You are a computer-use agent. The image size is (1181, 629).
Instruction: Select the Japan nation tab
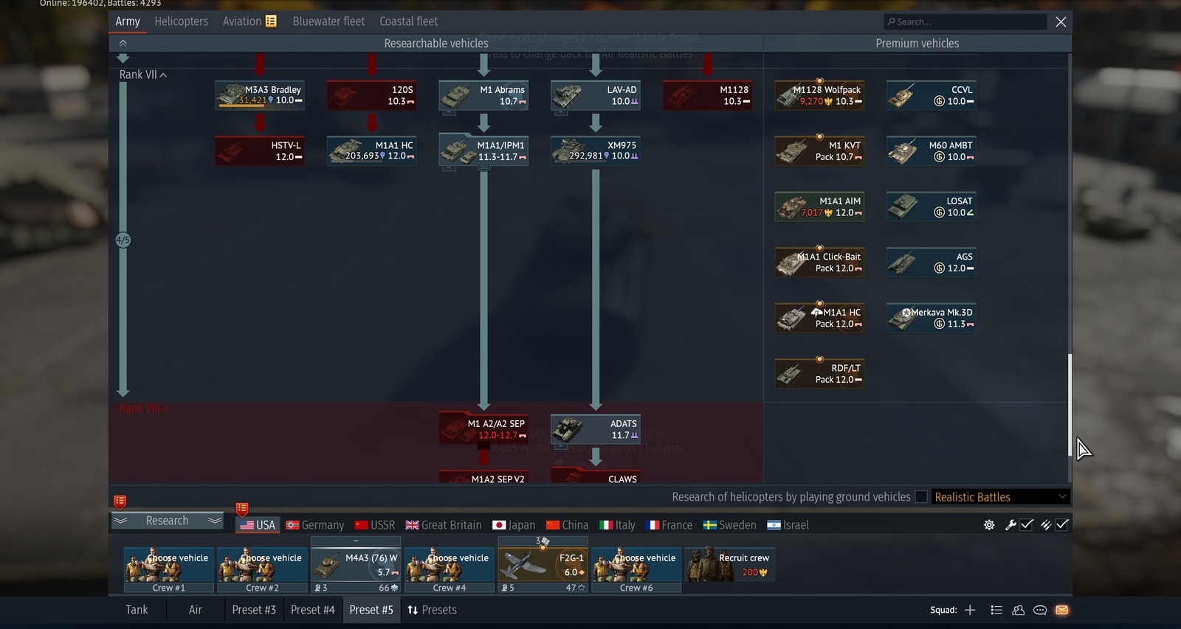point(514,525)
